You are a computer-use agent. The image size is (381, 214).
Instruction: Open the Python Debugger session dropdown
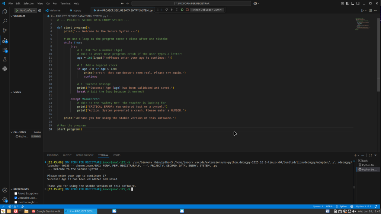tap(207, 10)
